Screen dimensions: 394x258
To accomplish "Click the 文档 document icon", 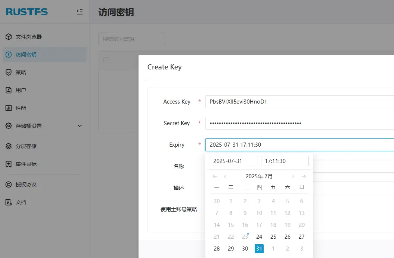I will (8, 202).
